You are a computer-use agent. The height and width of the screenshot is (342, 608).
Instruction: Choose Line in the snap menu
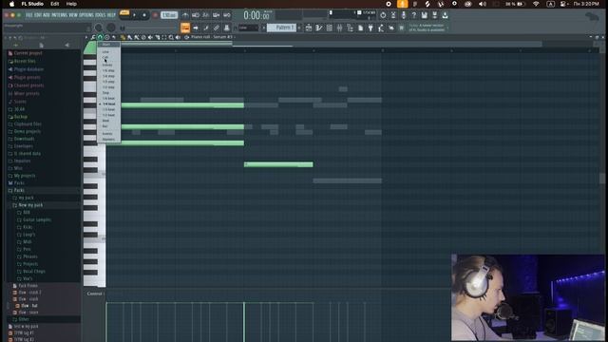click(105, 51)
